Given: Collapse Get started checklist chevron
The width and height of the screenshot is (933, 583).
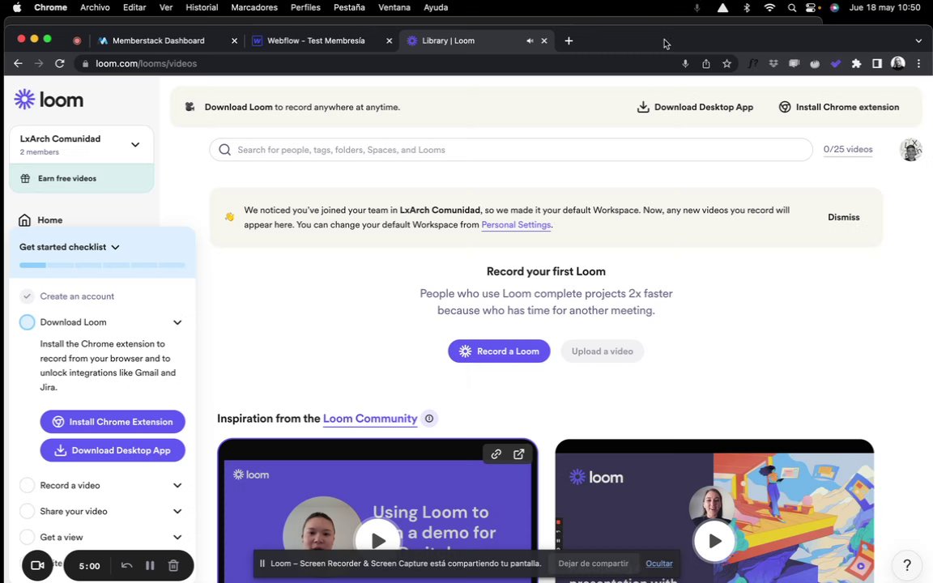Looking at the screenshot, I should click(116, 247).
